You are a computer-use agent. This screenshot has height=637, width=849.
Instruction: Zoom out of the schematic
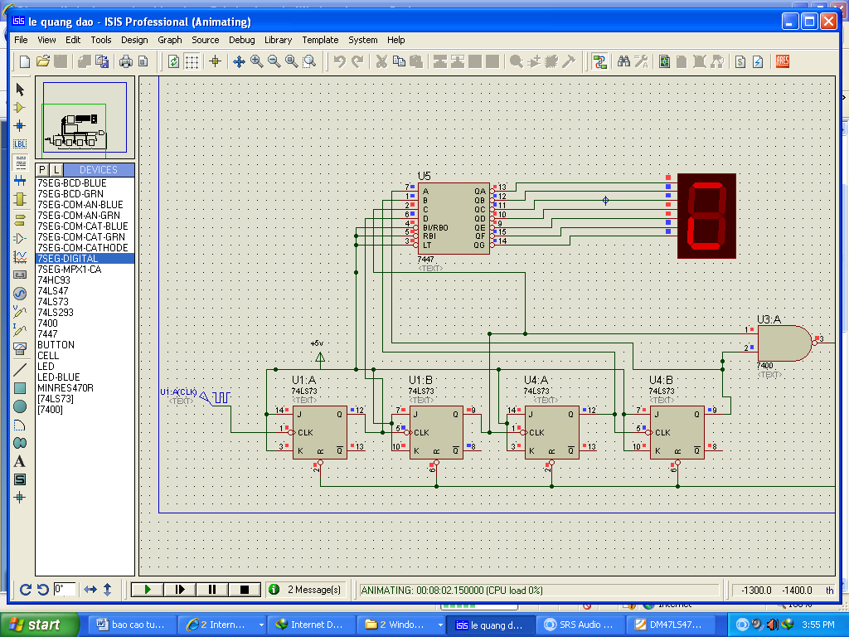(274, 61)
